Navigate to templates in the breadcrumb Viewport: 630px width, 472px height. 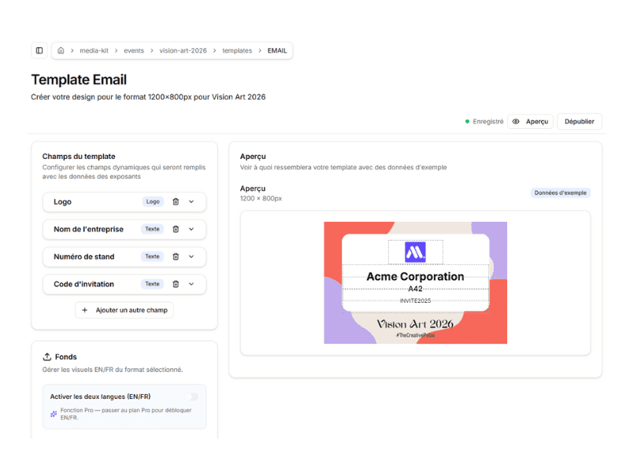pos(236,50)
